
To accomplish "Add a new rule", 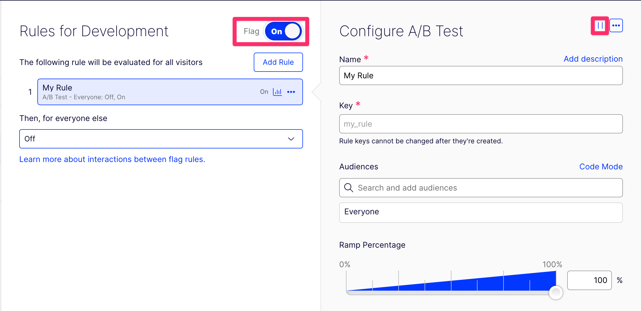I will 278,62.
